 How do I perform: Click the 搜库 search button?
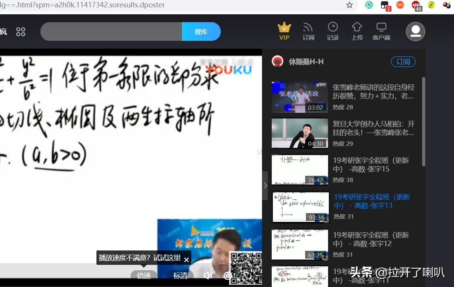[201, 31]
